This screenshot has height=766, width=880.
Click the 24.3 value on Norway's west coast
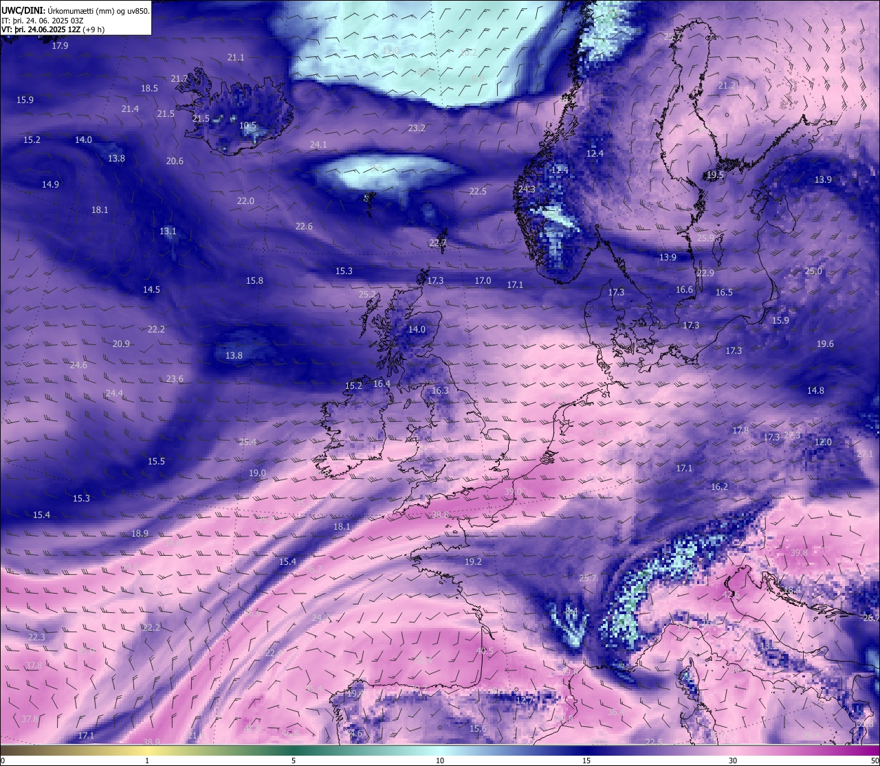pos(527,189)
